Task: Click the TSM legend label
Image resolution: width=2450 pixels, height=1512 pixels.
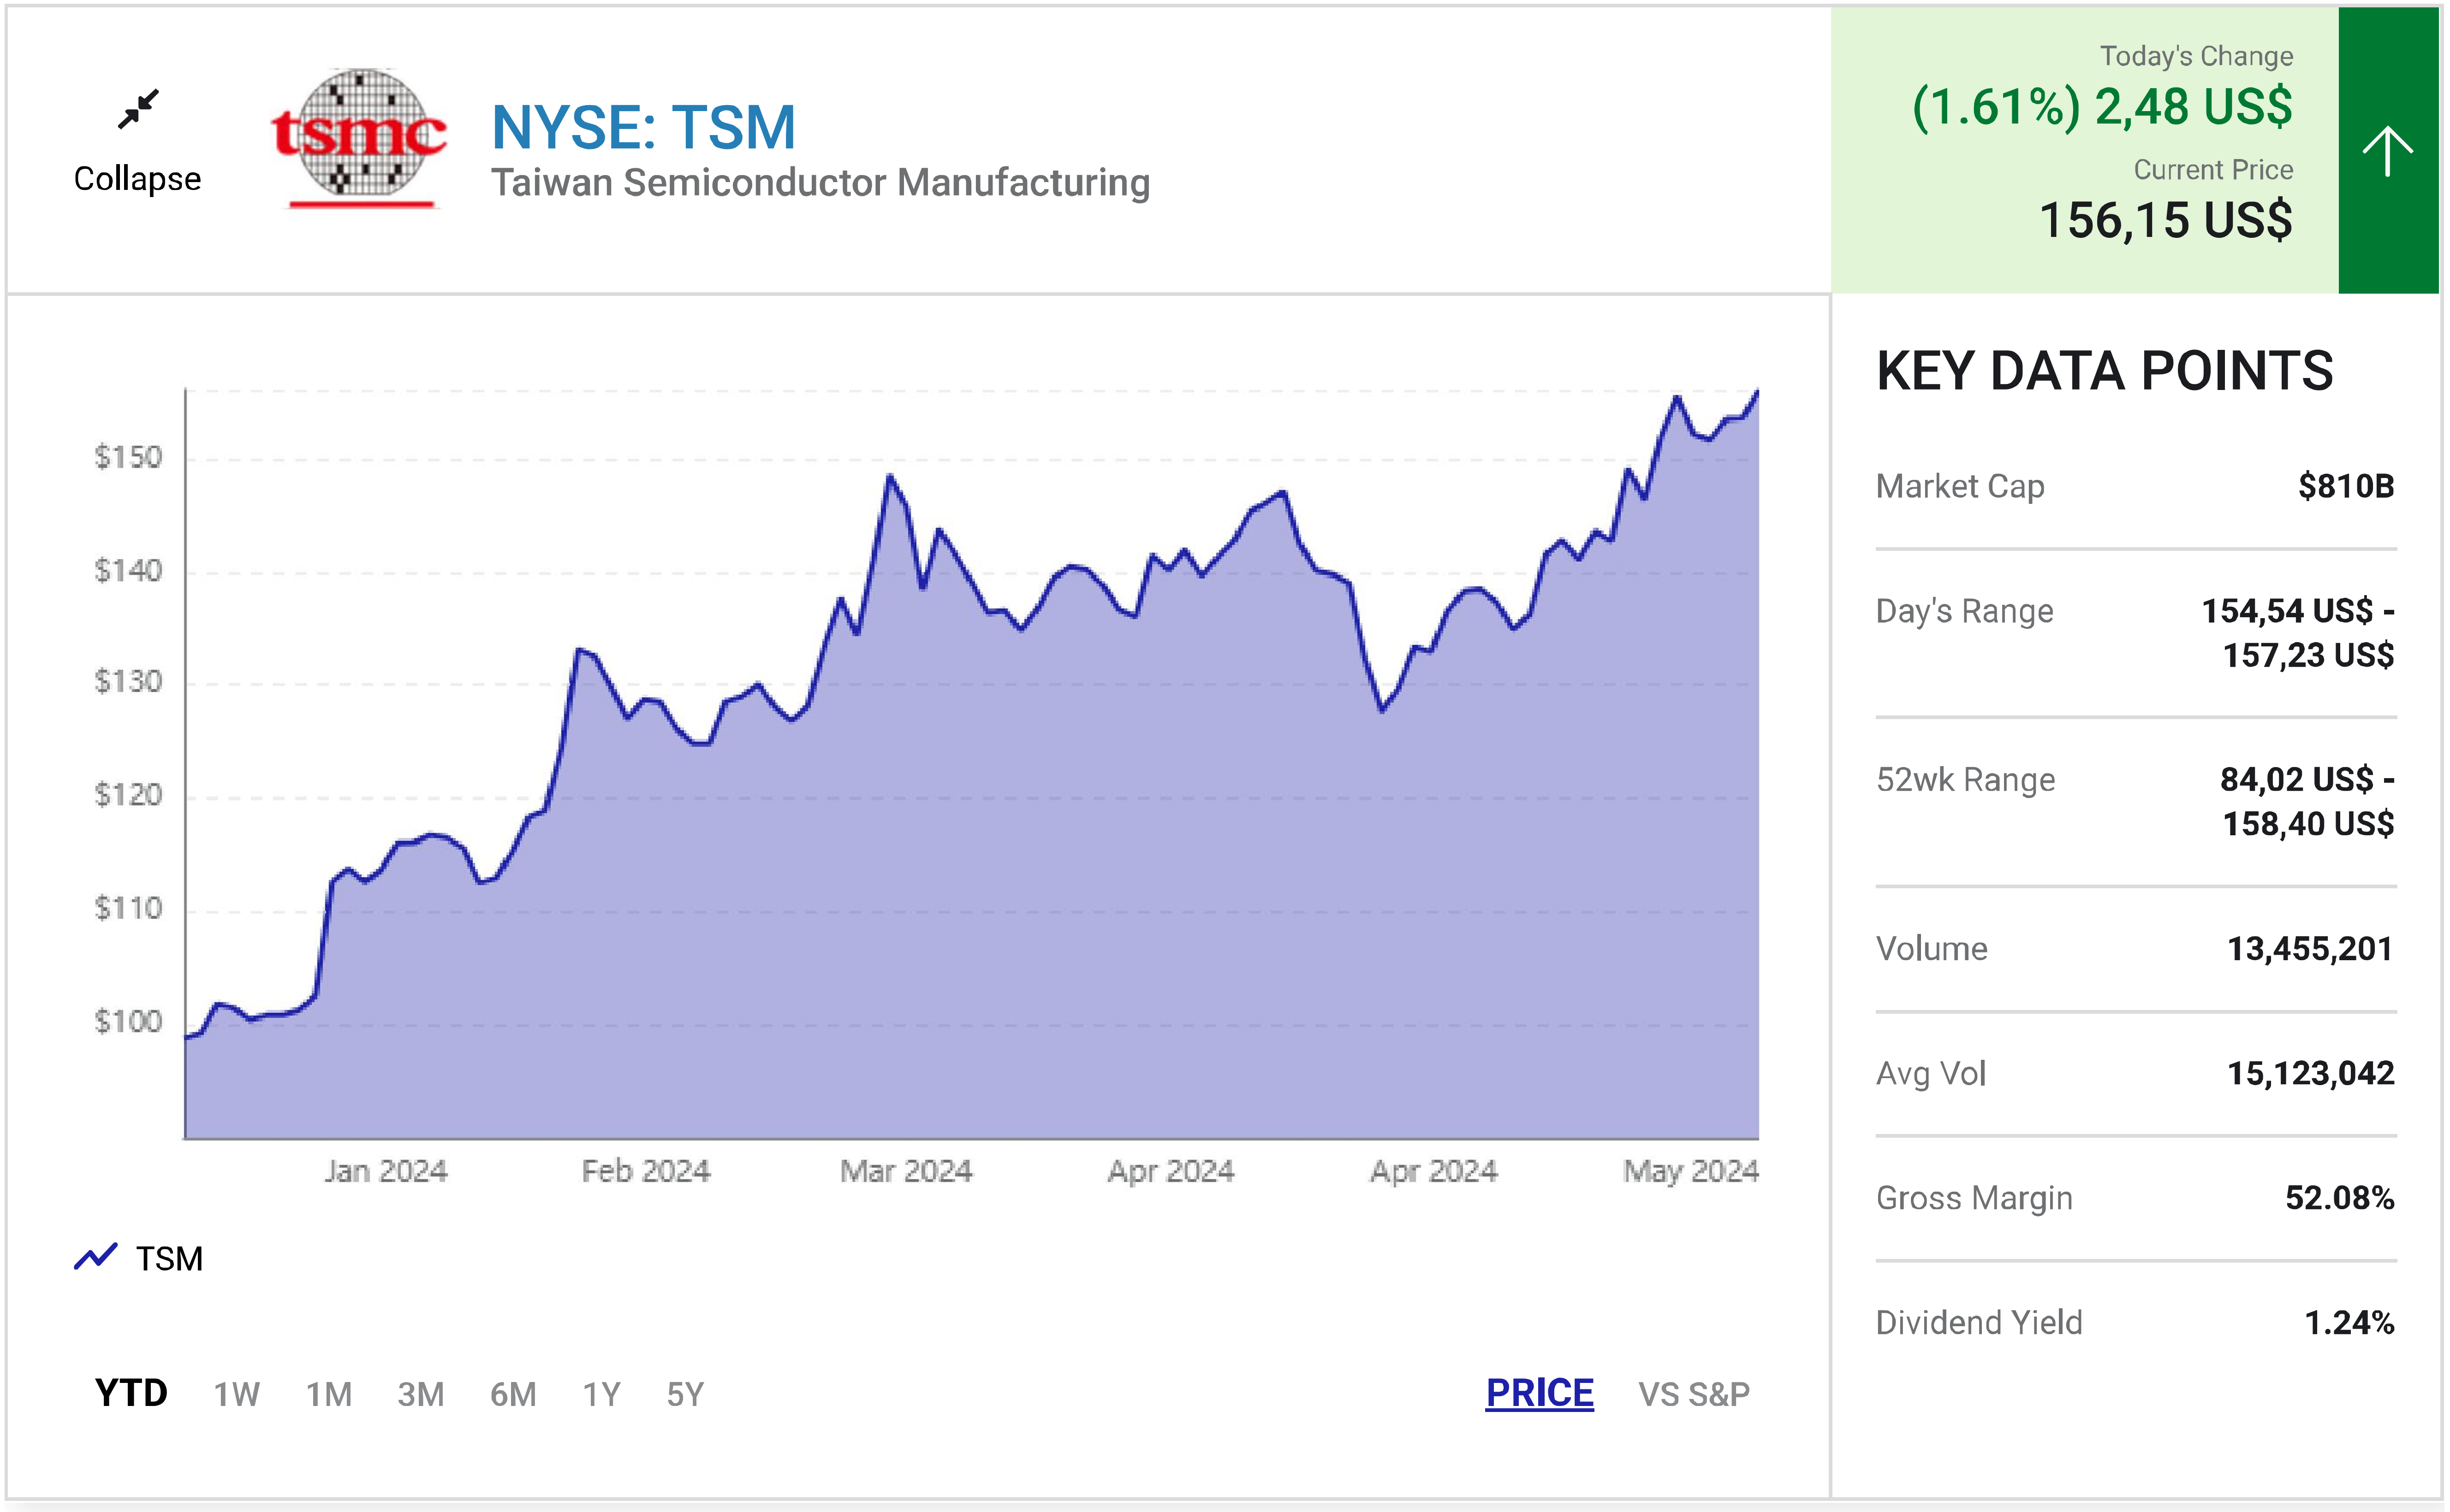Action: pyautogui.click(x=169, y=1258)
